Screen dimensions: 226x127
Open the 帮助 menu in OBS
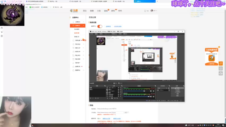coord(125,34)
